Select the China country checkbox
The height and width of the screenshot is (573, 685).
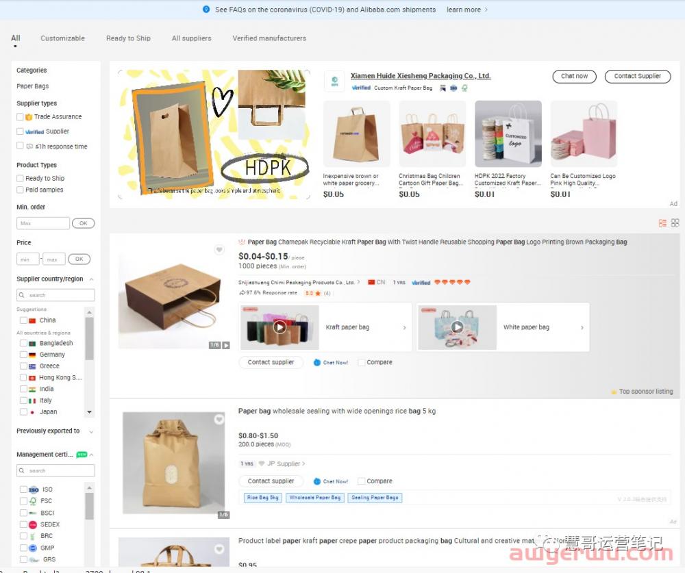pos(23,320)
